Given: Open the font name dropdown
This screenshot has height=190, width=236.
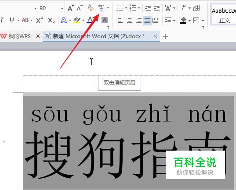Looking at the screenshot, I should (35, 8).
